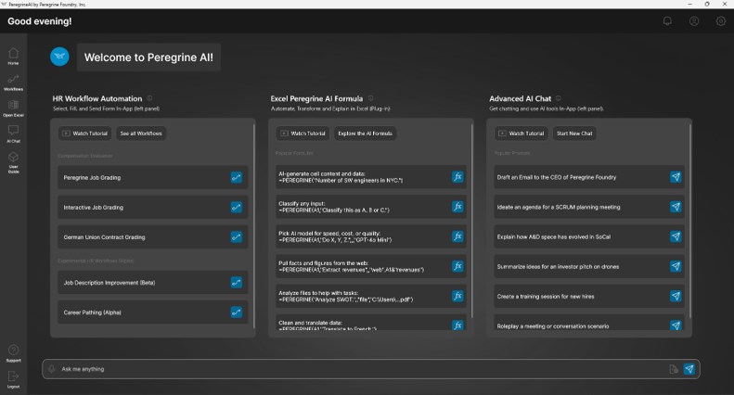The height and width of the screenshot is (395, 734).
Task: Click See all Workflows button
Action: [x=141, y=134]
